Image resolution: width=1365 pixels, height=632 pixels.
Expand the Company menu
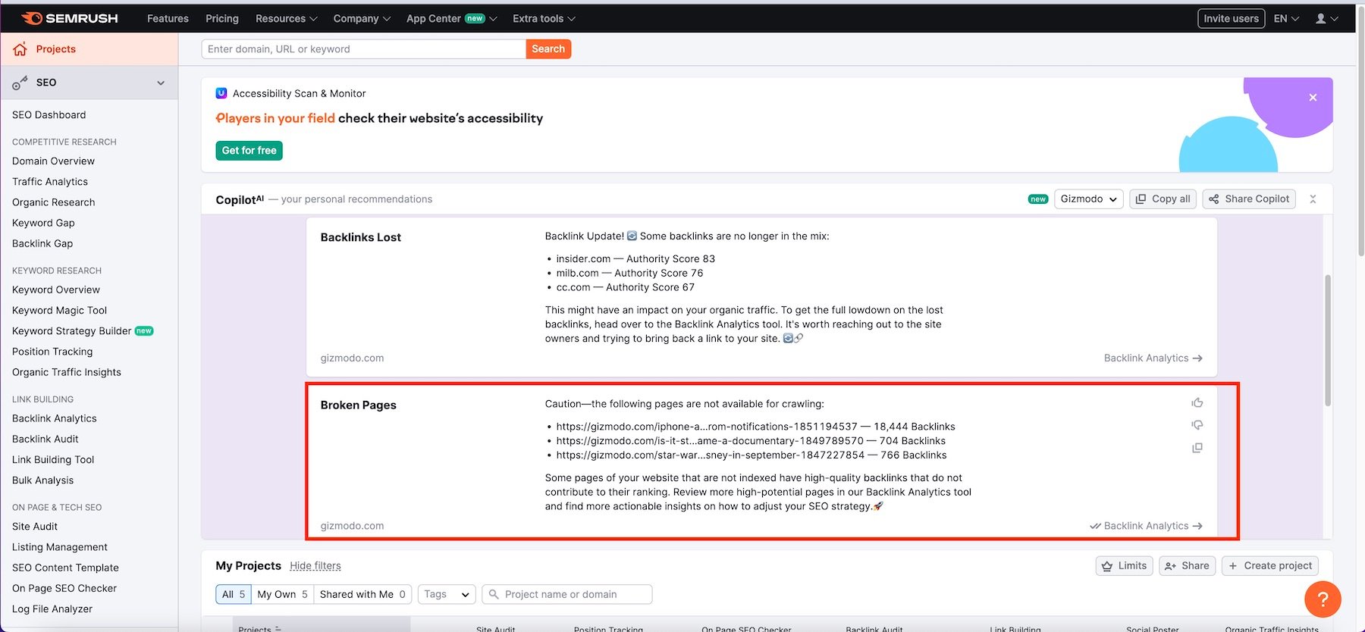(x=362, y=18)
